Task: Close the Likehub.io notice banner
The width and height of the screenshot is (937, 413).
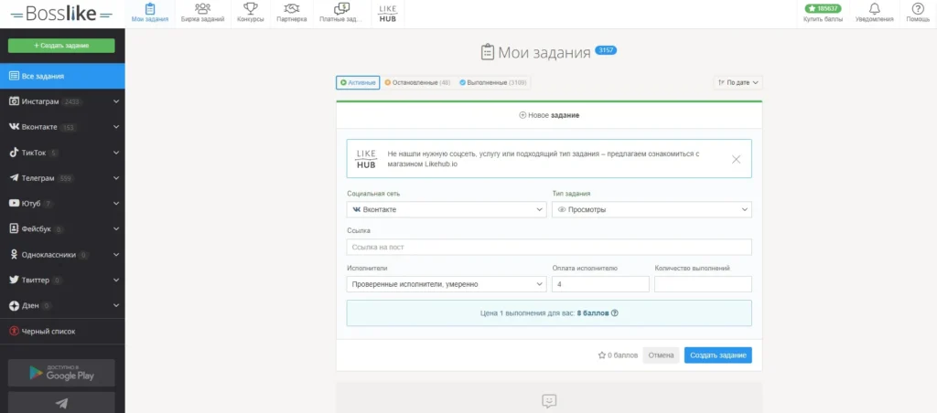Action: pos(737,159)
